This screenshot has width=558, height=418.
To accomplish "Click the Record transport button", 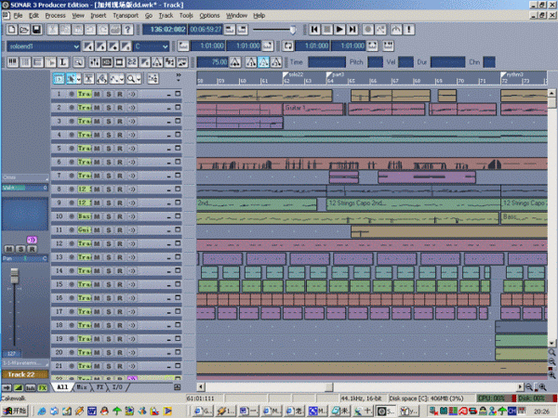I will [368, 30].
